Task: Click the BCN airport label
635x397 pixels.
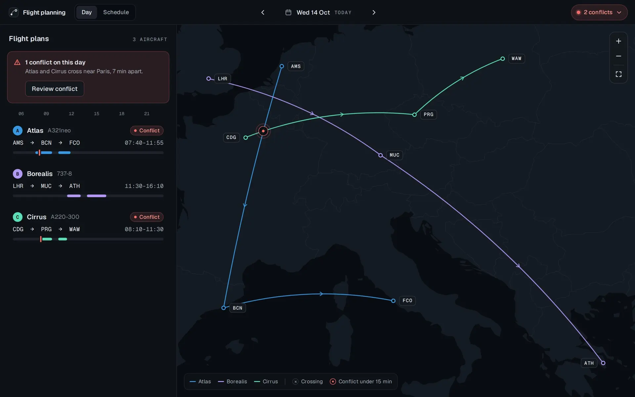Action: point(237,308)
